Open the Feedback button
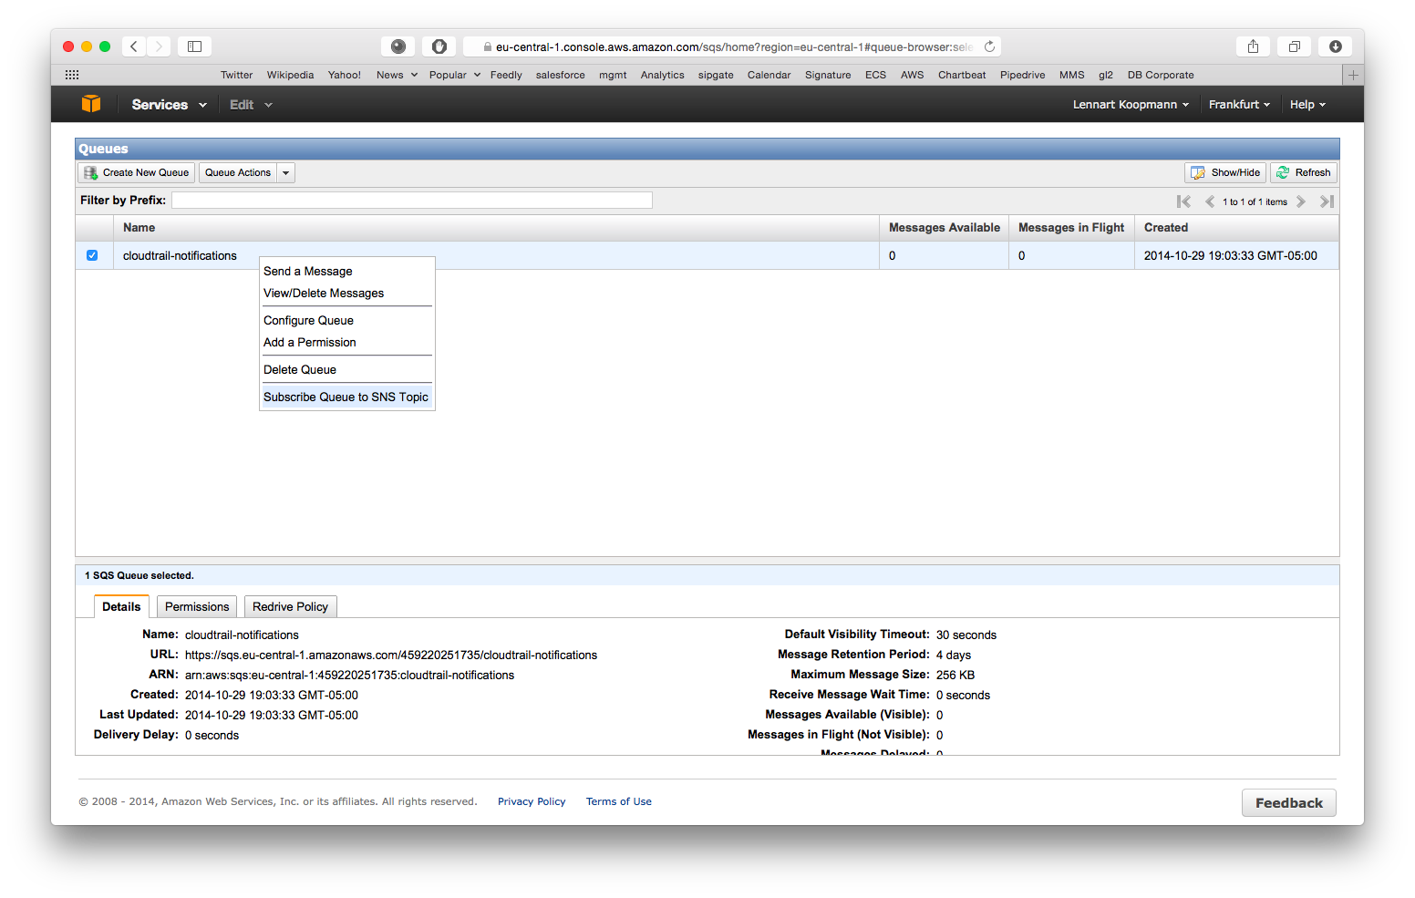Screen dimensions: 1415x898 (x=1289, y=803)
